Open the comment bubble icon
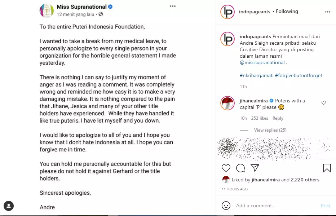 [240, 168]
